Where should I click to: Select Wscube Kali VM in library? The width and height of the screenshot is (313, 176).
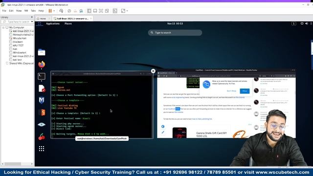[x=20, y=38]
